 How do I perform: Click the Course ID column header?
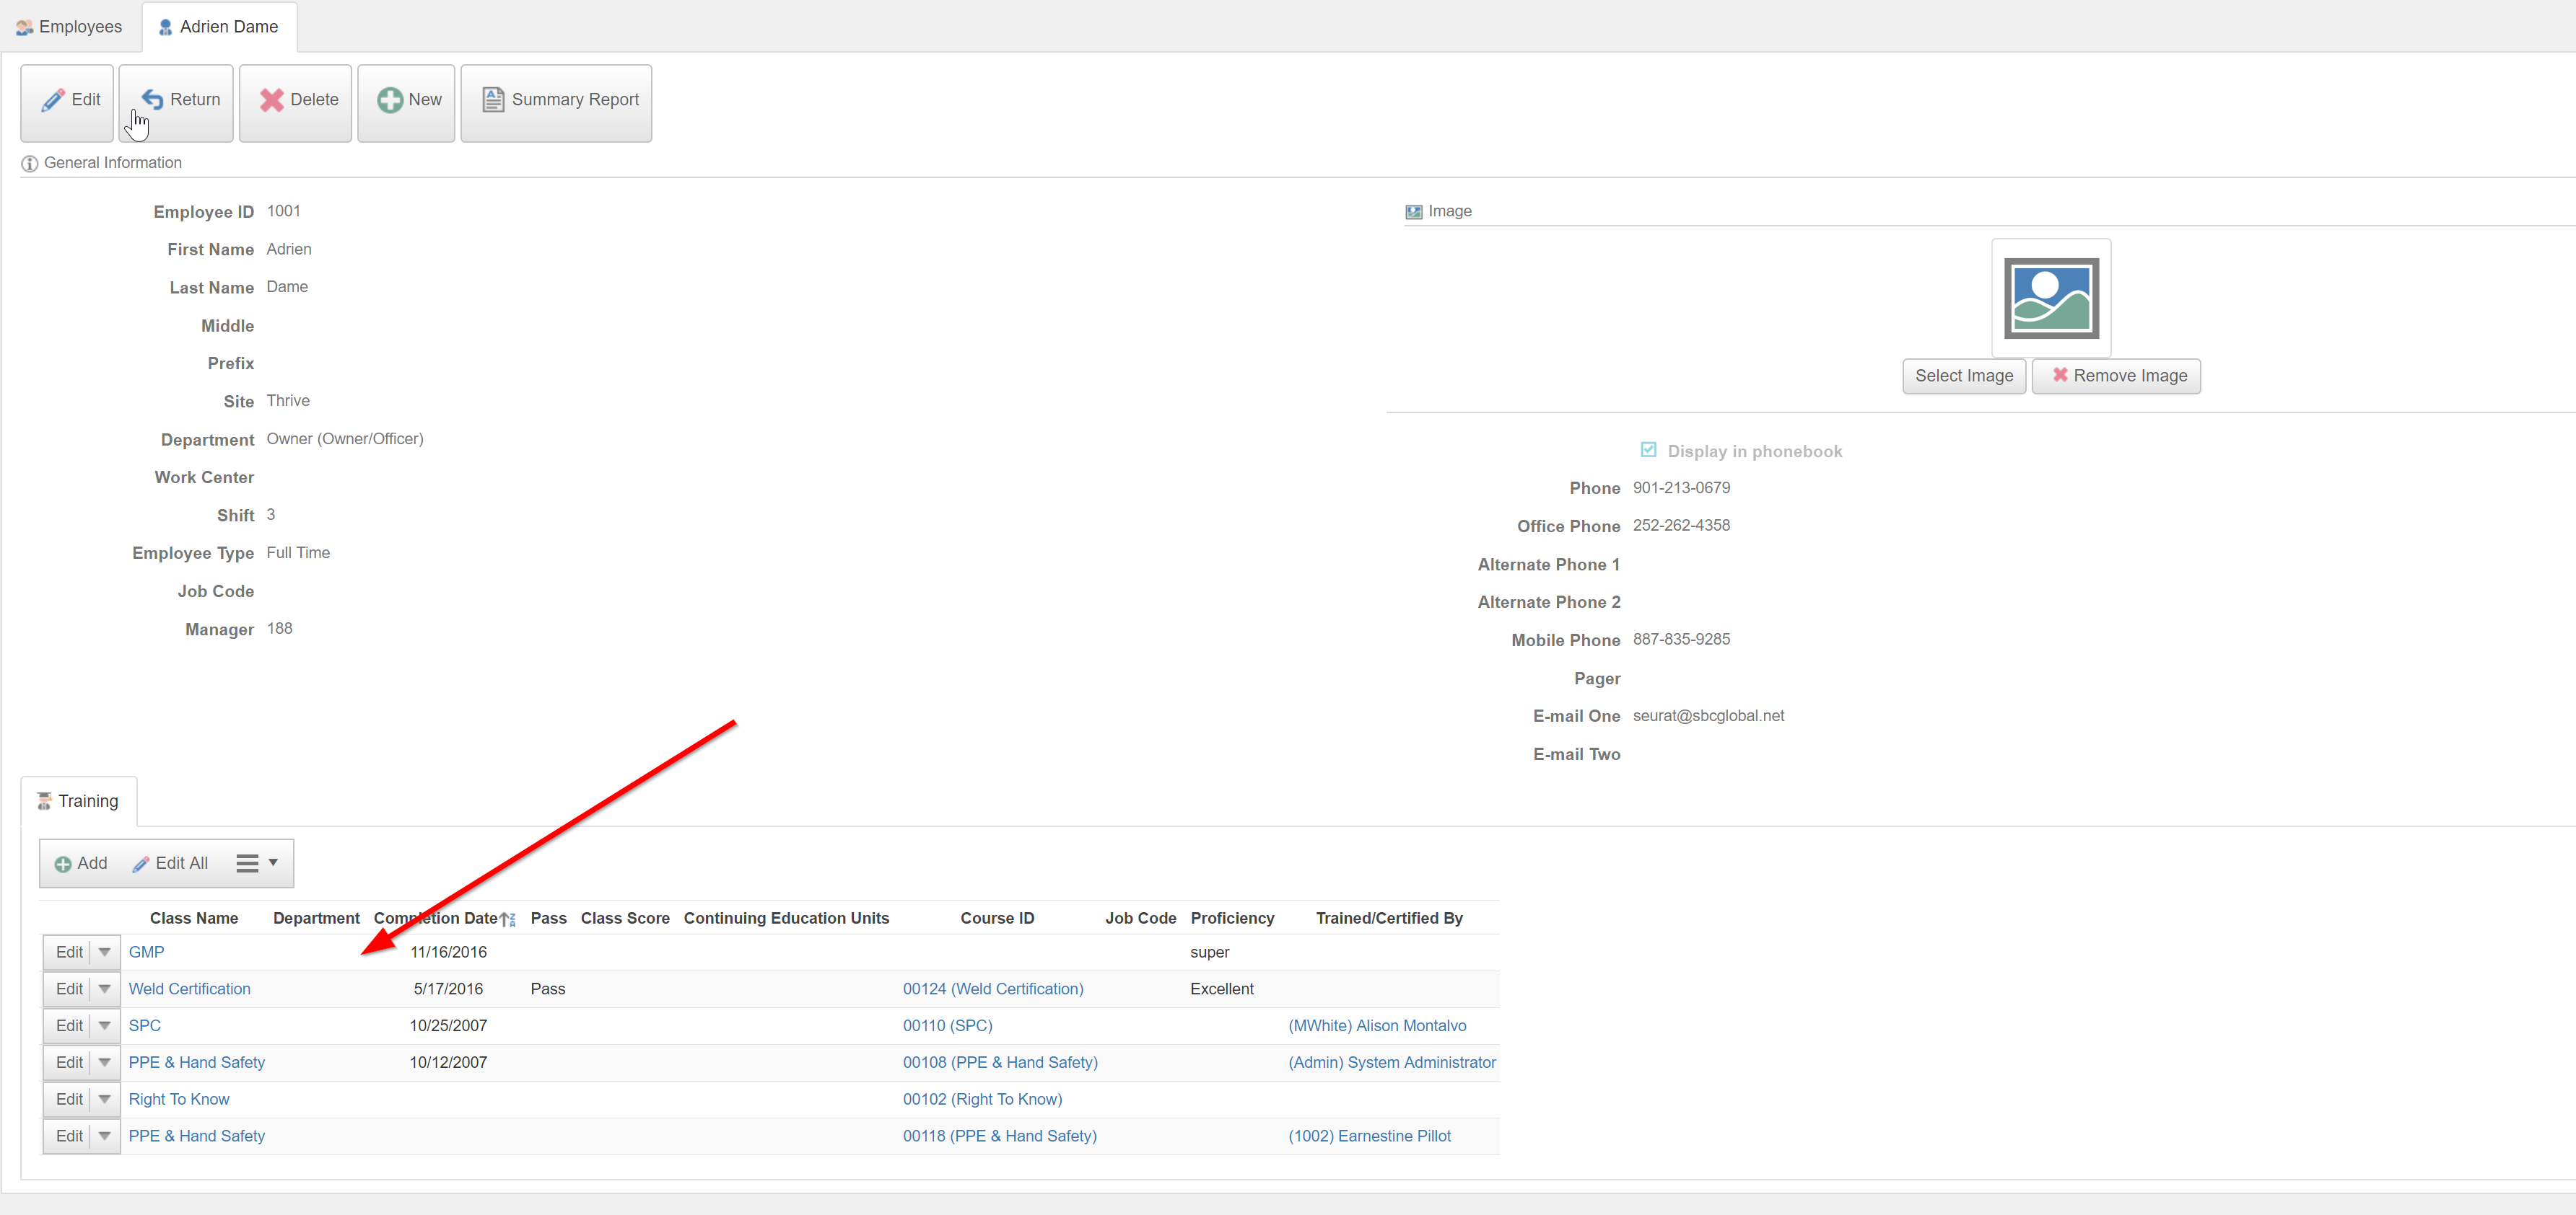coord(997,919)
